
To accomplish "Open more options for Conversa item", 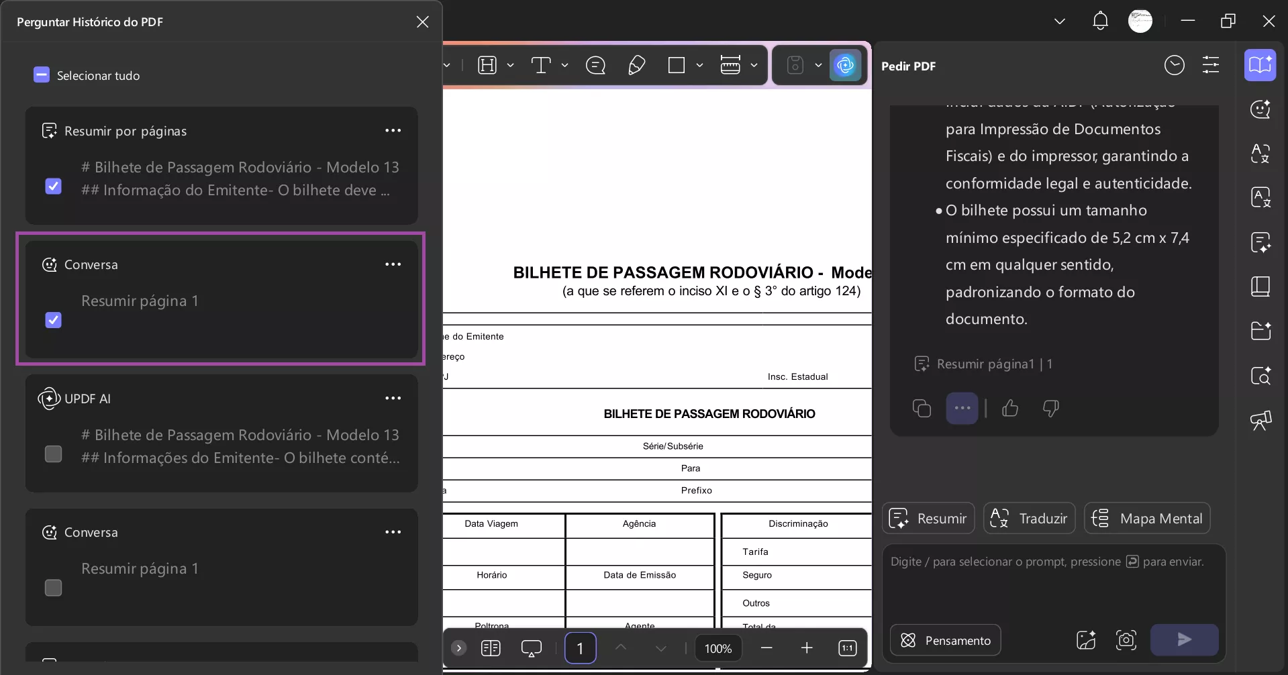I will (x=393, y=264).
